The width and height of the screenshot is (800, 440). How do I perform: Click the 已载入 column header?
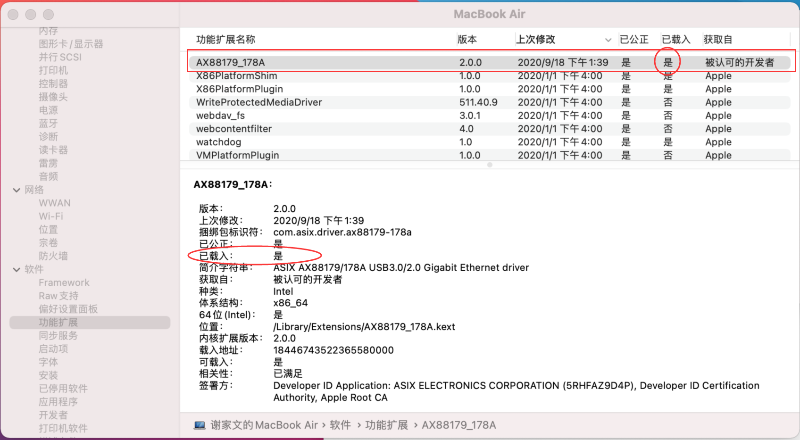[x=675, y=40]
